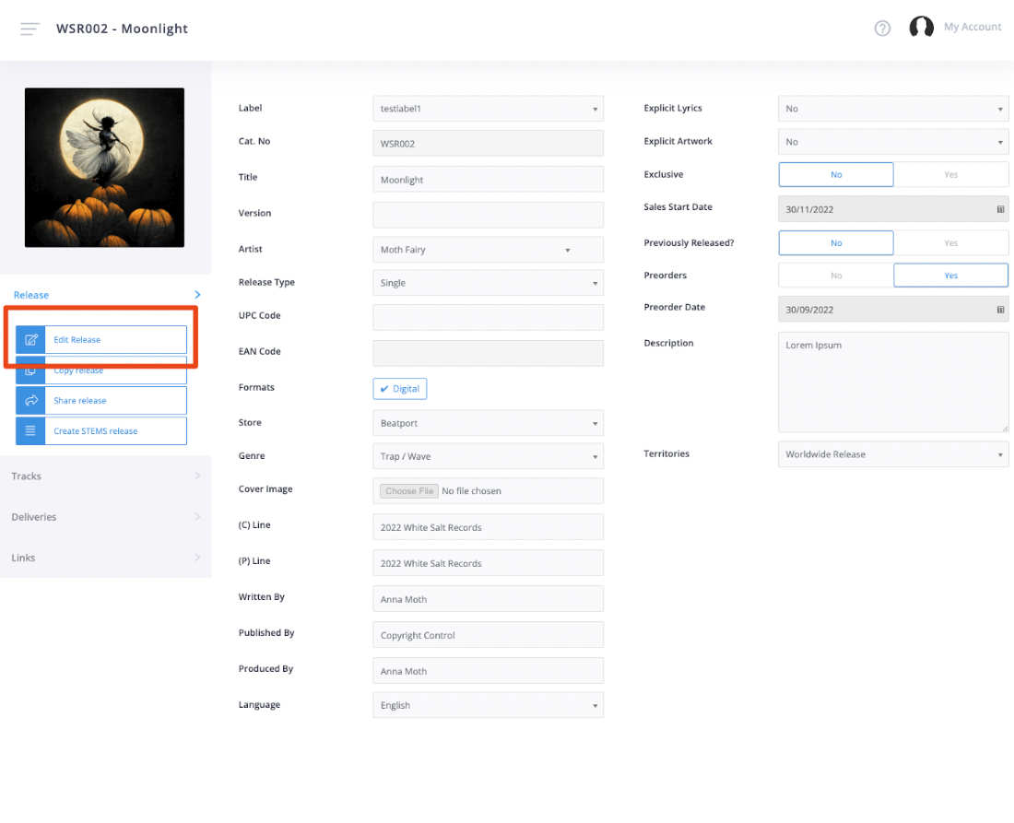Open the Release sidebar section
Viewport: 1014px width, 823px height.
tap(105, 295)
